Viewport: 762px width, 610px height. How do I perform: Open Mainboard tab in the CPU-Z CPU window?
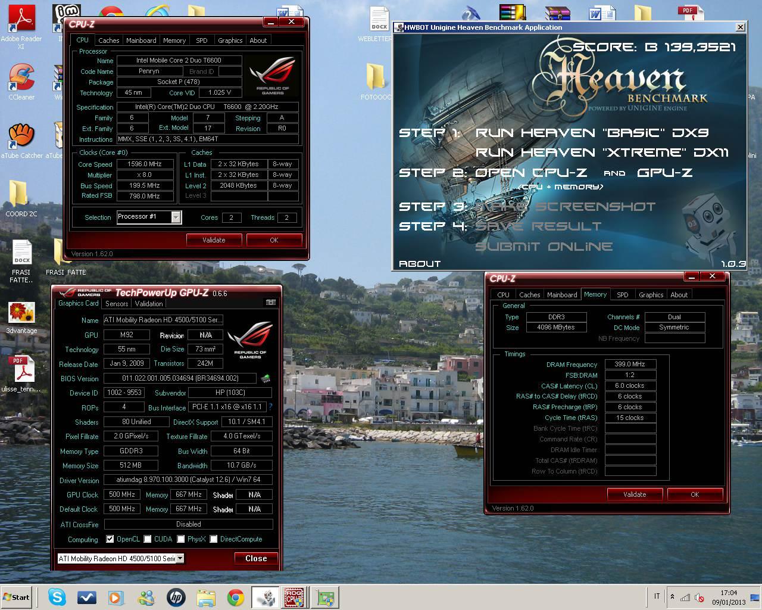pos(141,41)
